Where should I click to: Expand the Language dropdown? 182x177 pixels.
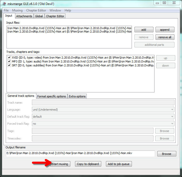pos(103,110)
